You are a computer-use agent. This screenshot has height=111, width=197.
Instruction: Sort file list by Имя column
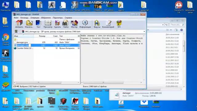pyautogui.click(x=23, y=36)
